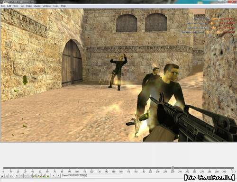Step forward one frame
The image size is (237, 182).
coord(26,176)
